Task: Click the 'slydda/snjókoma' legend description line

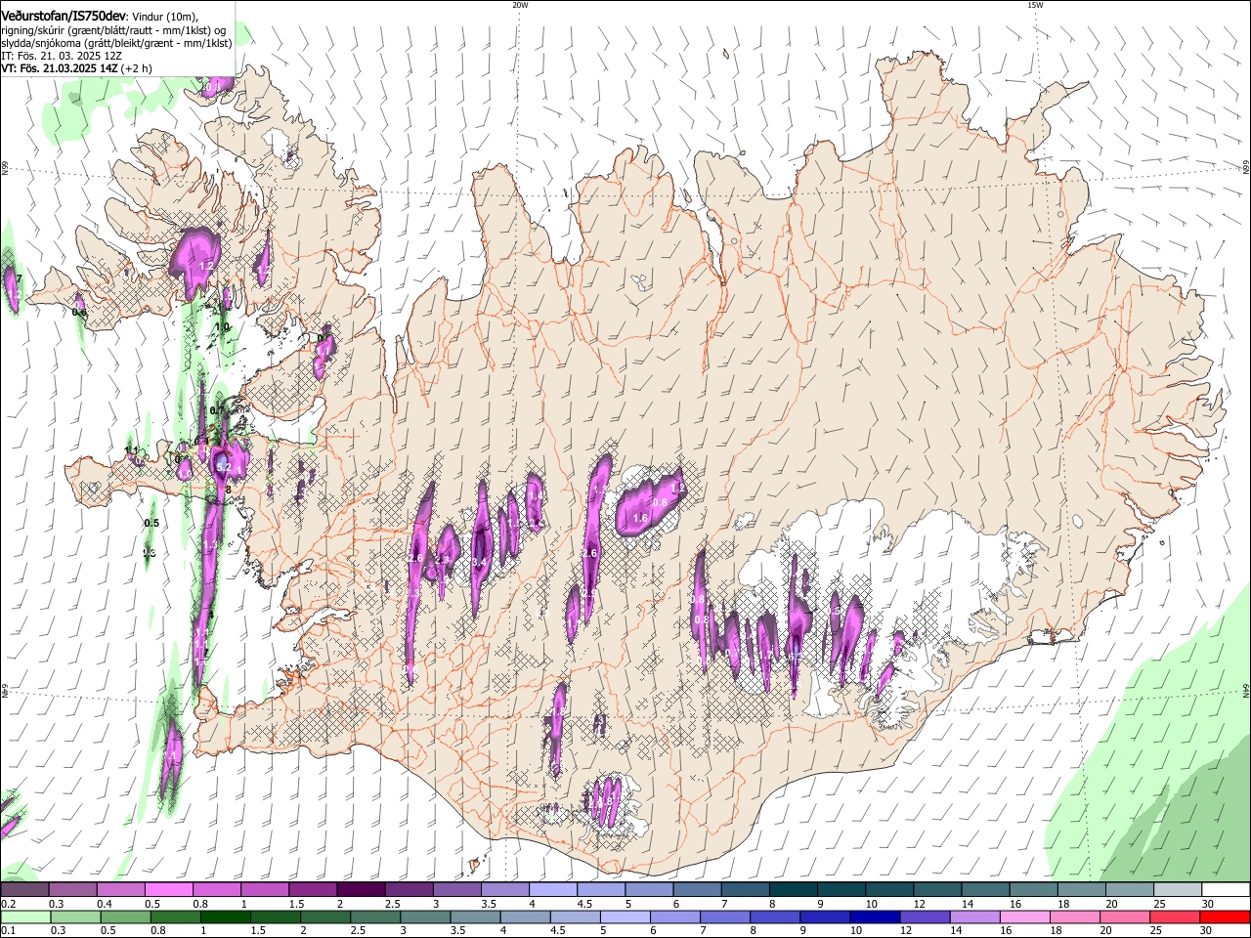Action: (x=116, y=43)
